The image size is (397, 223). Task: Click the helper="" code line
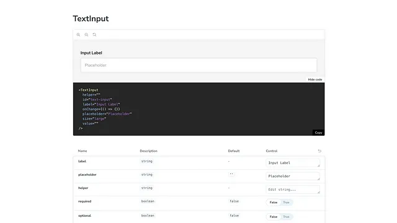point(91,95)
